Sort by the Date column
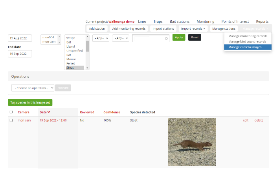279x172 pixels. click(43, 112)
